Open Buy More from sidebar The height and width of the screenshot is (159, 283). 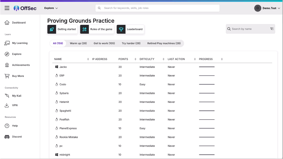point(18,76)
